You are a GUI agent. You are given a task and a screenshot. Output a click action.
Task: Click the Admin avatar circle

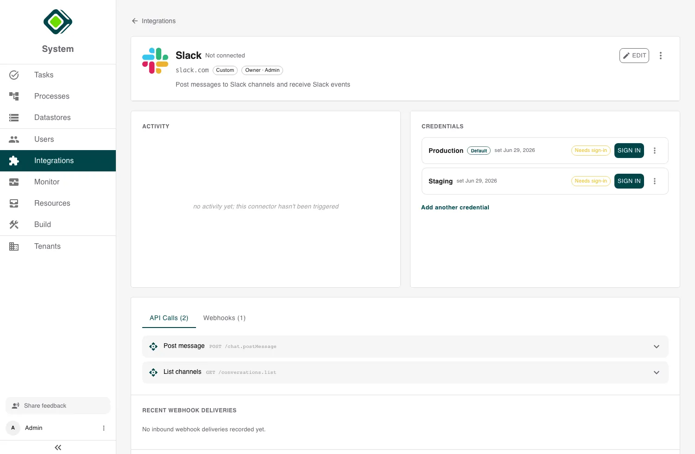coord(13,428)
